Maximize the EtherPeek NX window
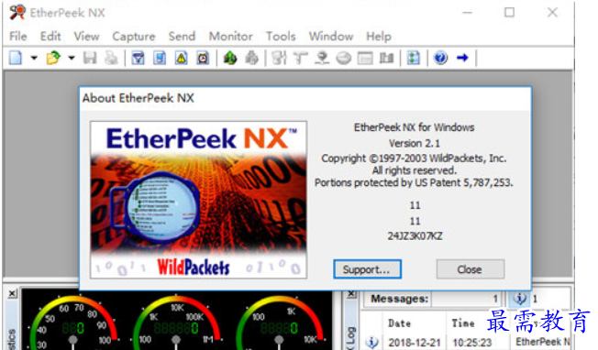This screenshot has width=598, height=350. (x=510, y=12)
